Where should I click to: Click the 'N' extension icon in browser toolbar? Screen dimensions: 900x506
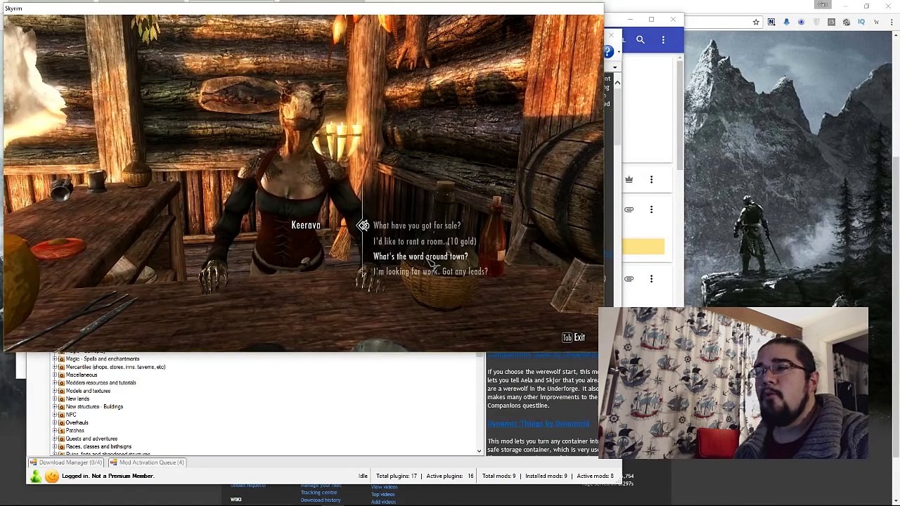pos(771,22)
